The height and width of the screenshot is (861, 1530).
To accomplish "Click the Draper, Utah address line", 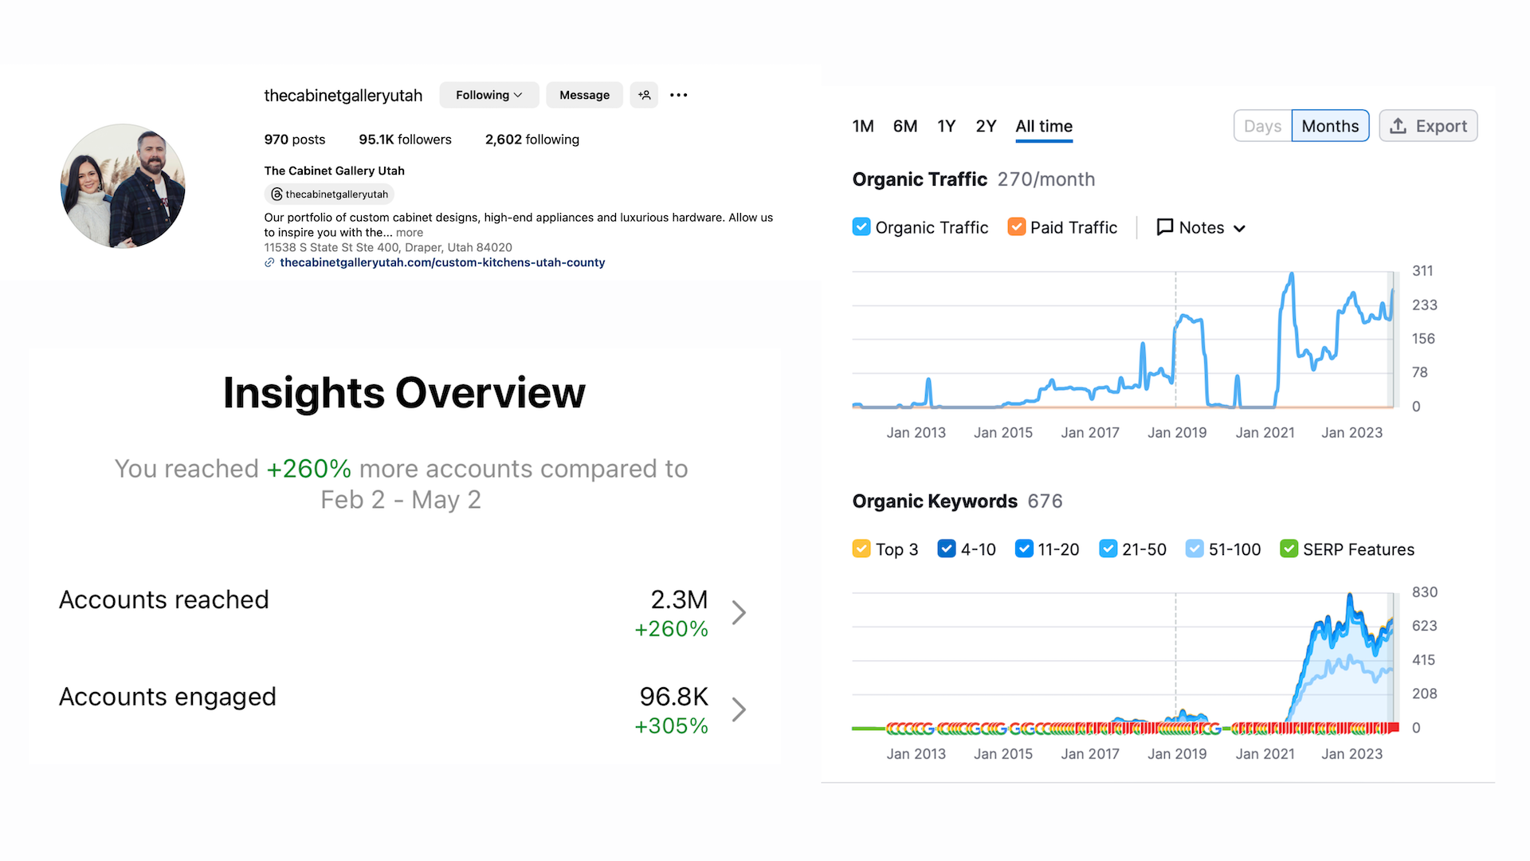I will click(388, 248).
